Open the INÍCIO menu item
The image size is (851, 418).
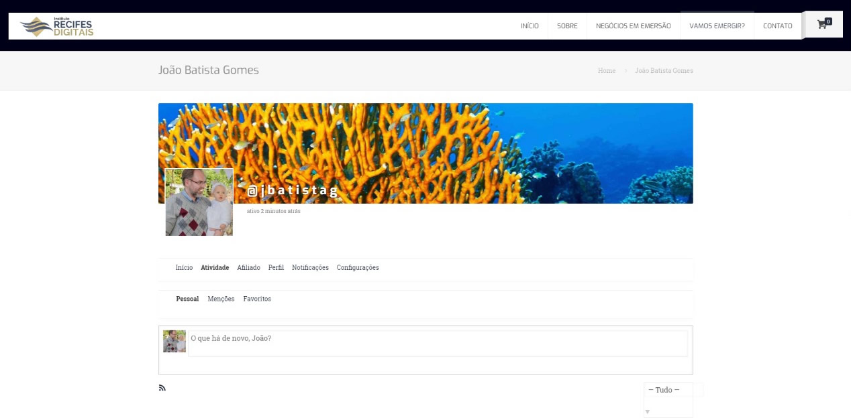tap(530, 26)
